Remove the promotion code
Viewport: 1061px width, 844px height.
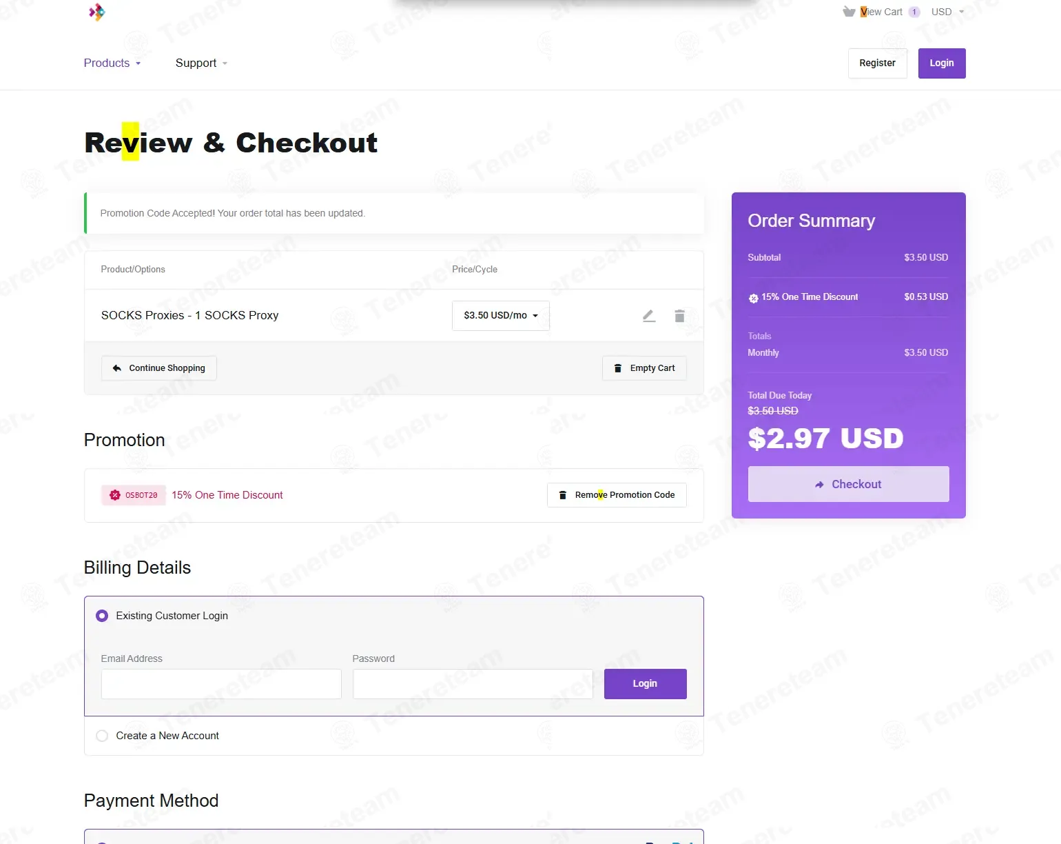[x=617, y=495]
